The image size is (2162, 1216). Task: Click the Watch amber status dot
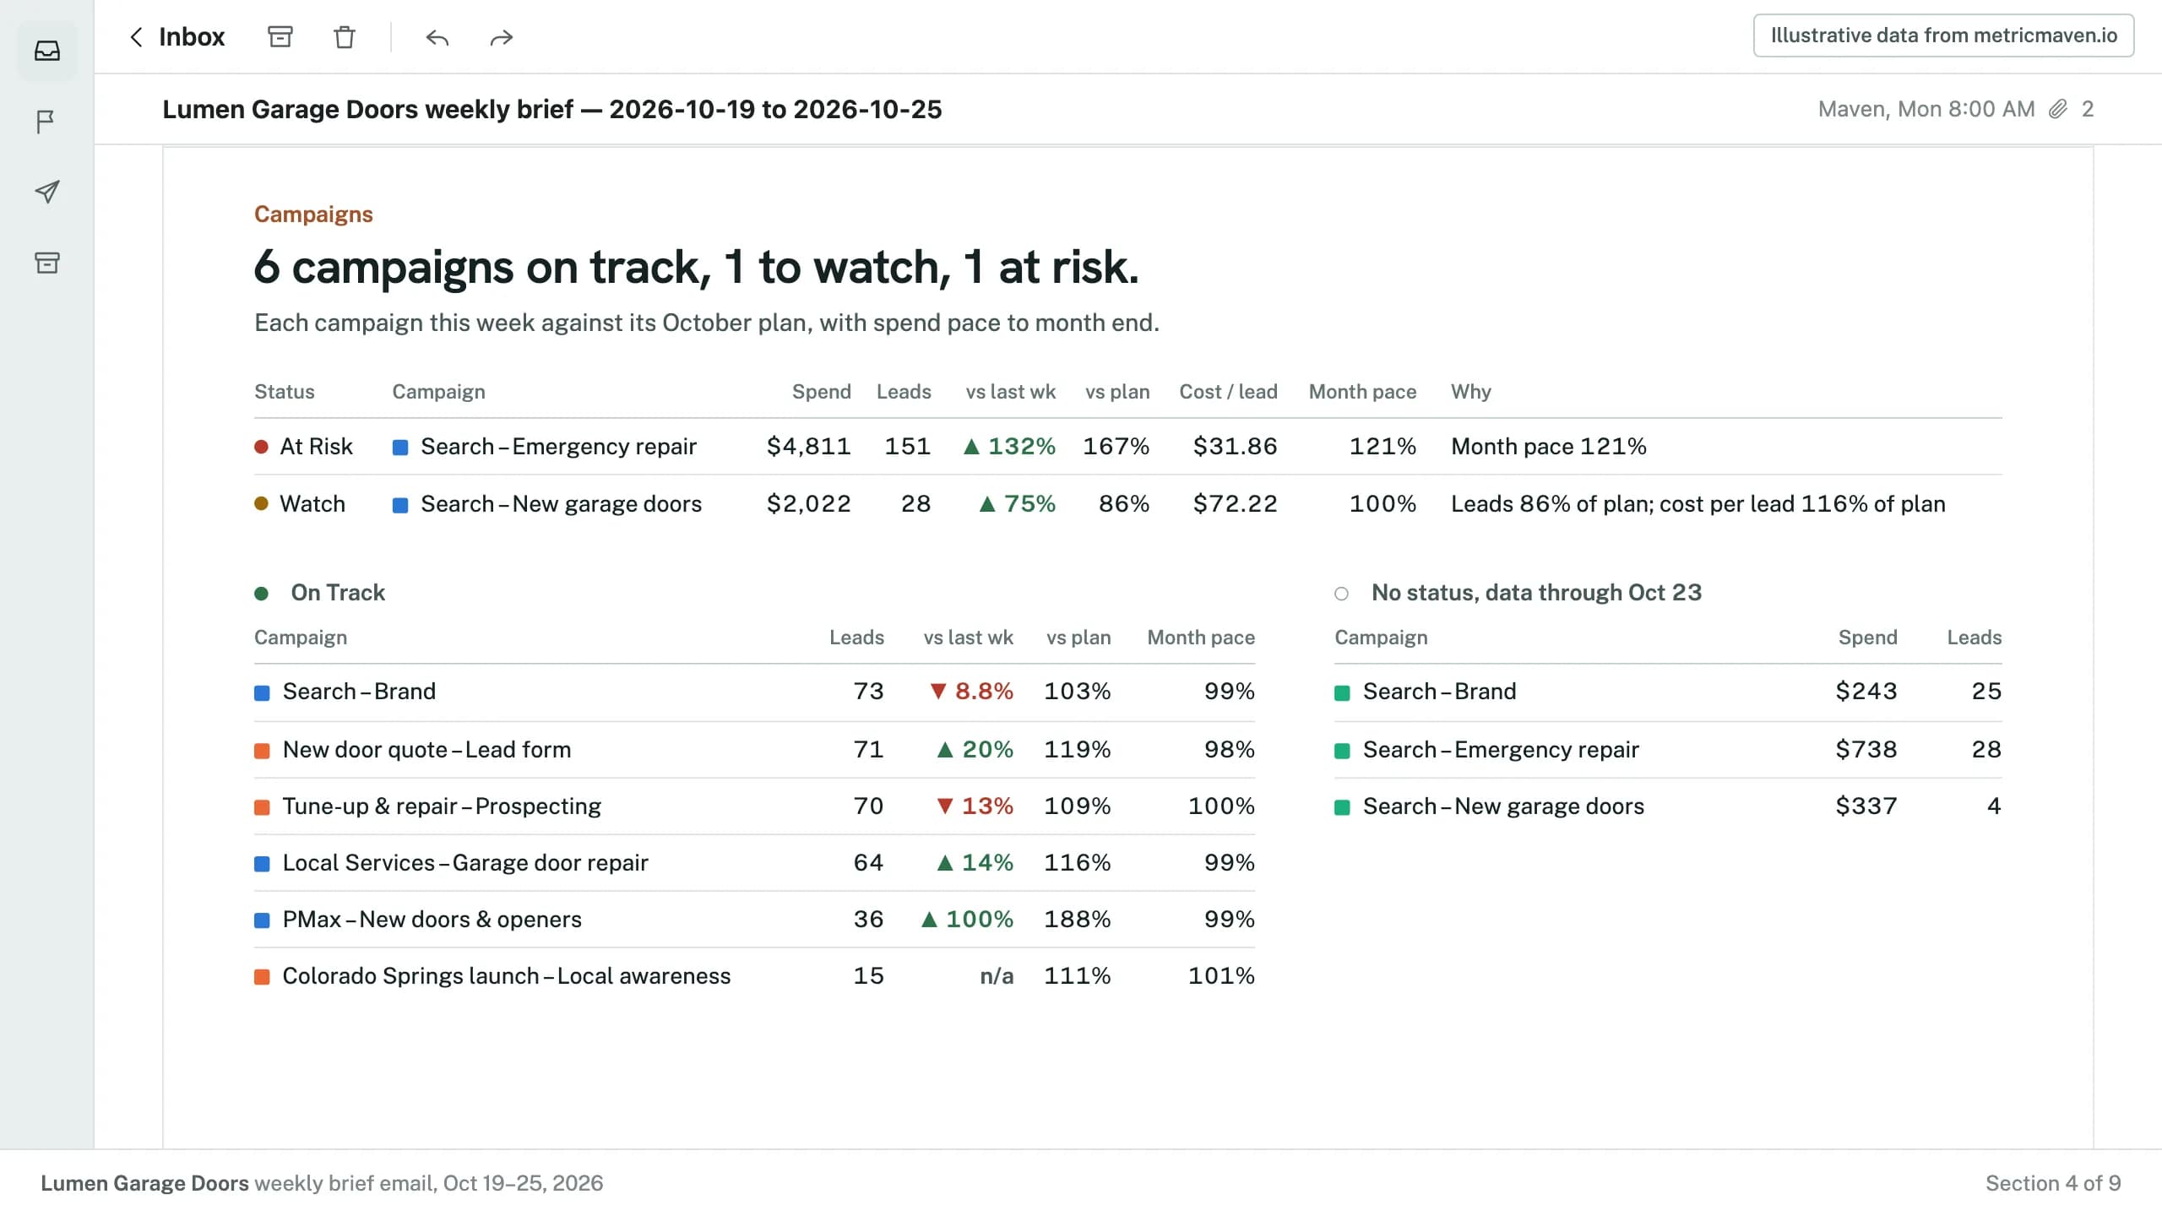click(262, 504)
